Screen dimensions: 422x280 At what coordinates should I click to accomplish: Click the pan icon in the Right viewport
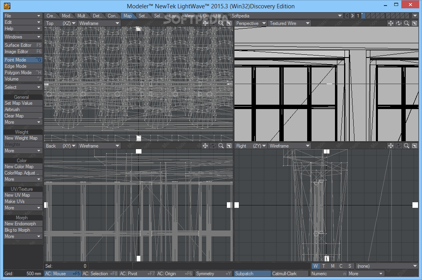pyautogui.click(x=391, y=146)
